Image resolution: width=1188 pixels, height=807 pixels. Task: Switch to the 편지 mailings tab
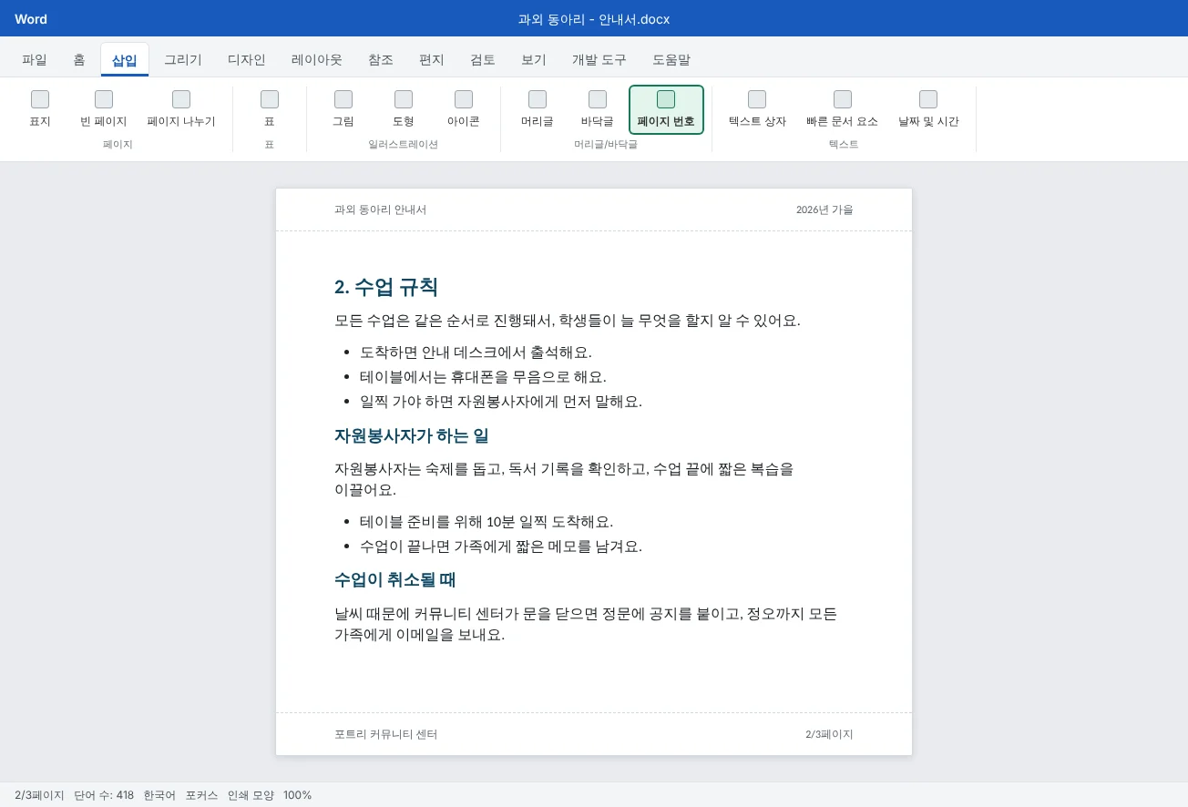(432, 60)
